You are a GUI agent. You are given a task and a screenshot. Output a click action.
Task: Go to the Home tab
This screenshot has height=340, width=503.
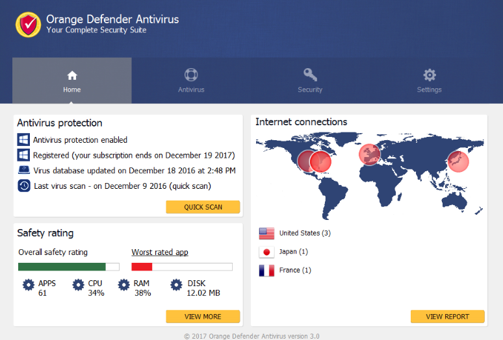click(x=72, y=80)
